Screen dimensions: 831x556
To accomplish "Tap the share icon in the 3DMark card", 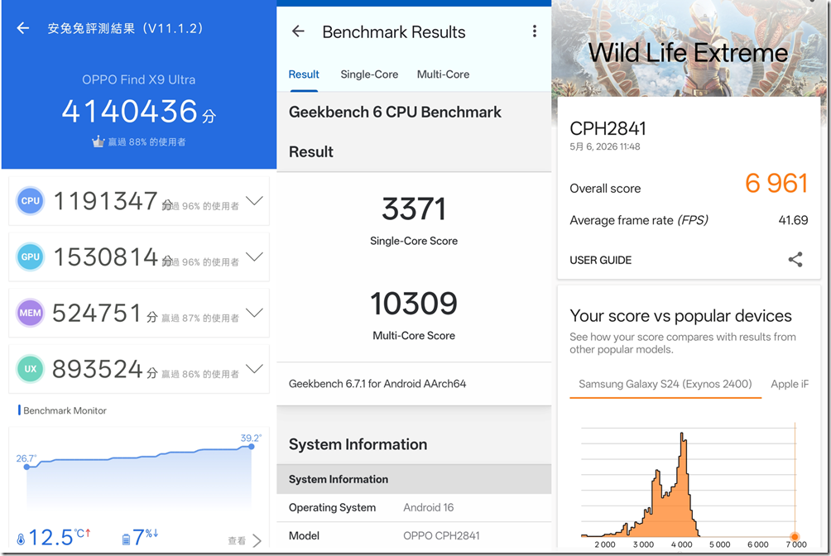I will (795, 260).
